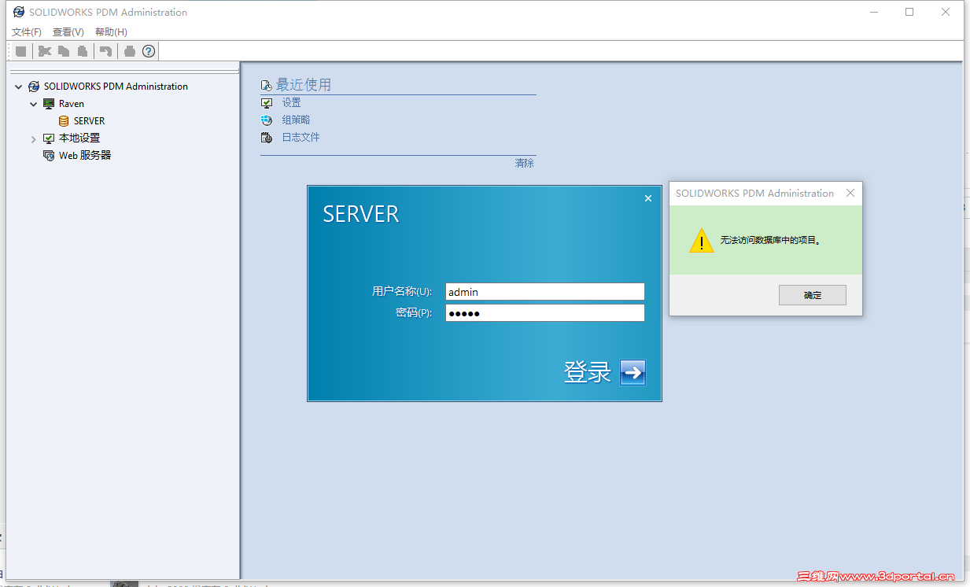
Task: Click the yellow warning triangle in message box
Action: click(701, 241)
